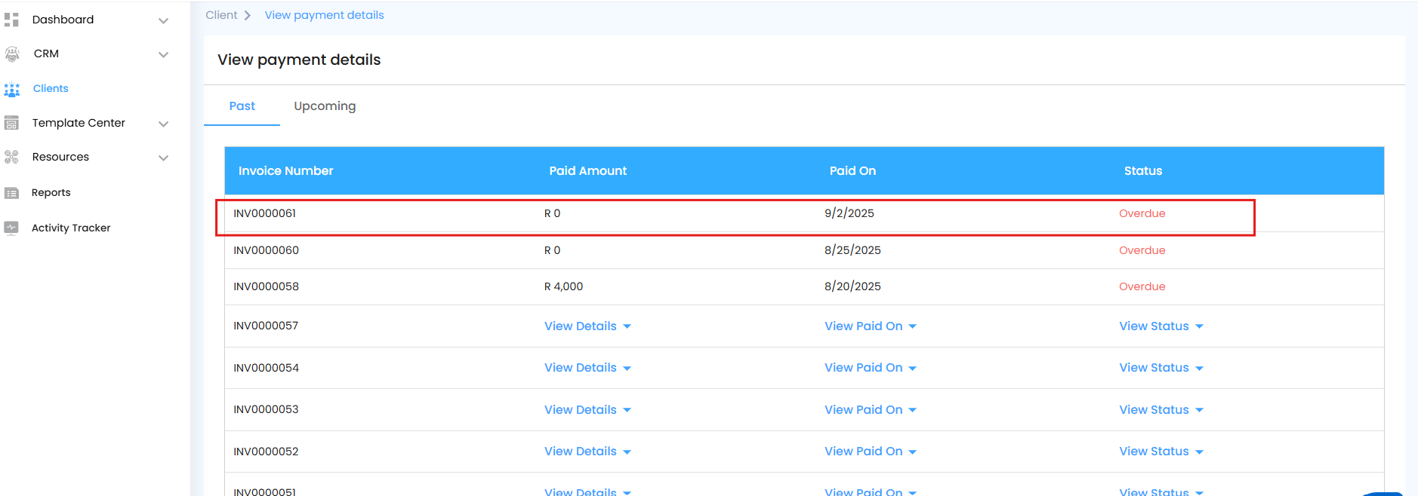The image size is (1418, 496).
Task: Open the Reports page
Action: click(x=51, y=192)
